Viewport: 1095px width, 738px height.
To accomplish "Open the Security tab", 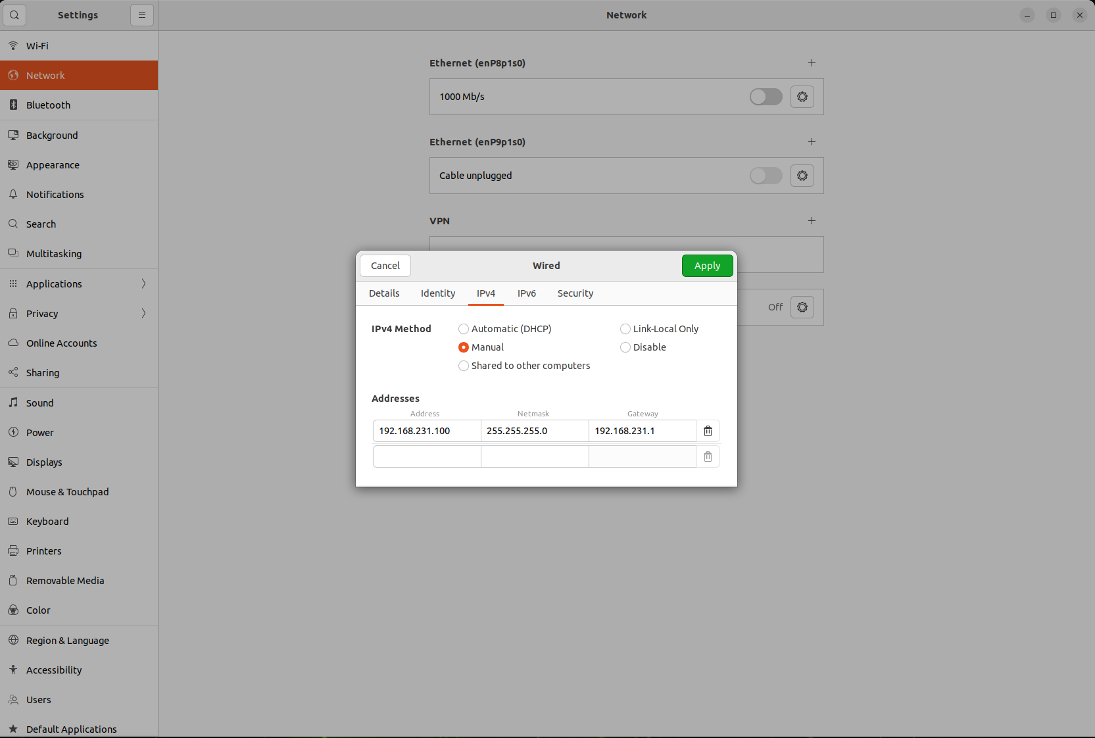I will pyautogui.click(x=575, y=293).
